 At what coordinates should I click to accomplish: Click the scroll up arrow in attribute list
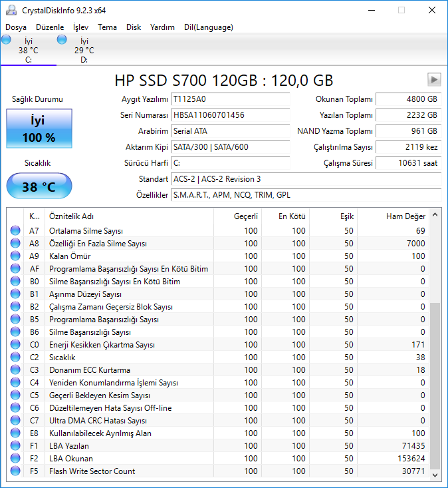pyautogui.click(x=435, y=215)
